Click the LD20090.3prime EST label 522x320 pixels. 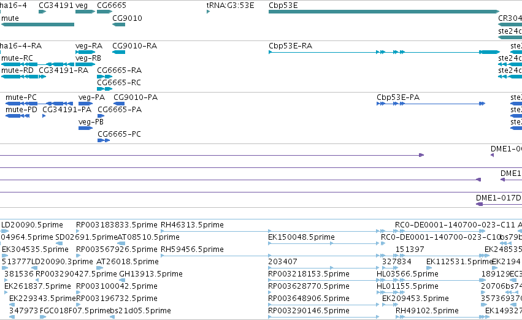tap(62, 262)
